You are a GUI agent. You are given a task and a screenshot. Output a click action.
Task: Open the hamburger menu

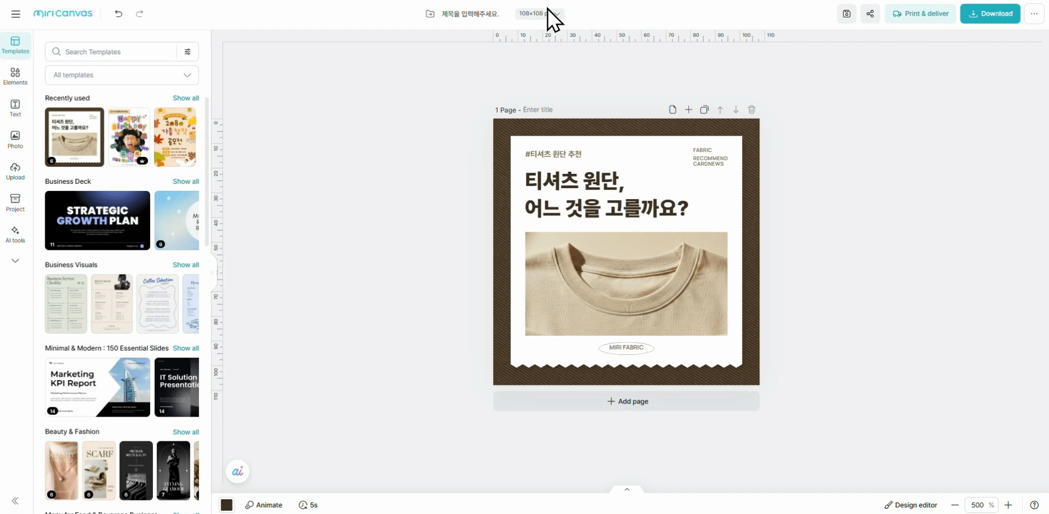[x=15, y=14]
